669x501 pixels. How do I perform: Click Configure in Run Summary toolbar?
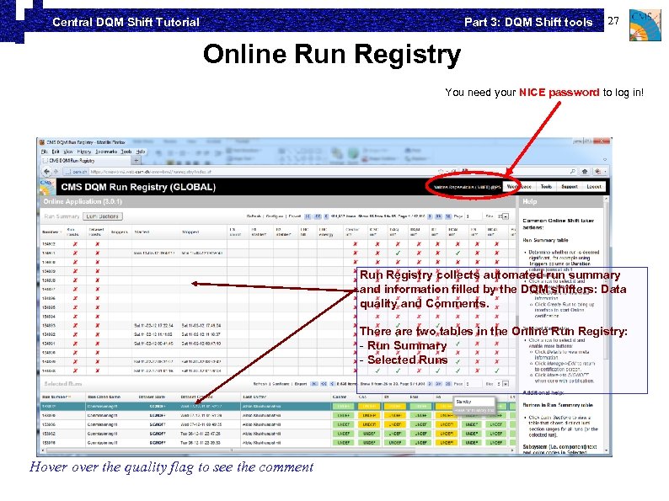pyautogui.click(x=275, y=216)
